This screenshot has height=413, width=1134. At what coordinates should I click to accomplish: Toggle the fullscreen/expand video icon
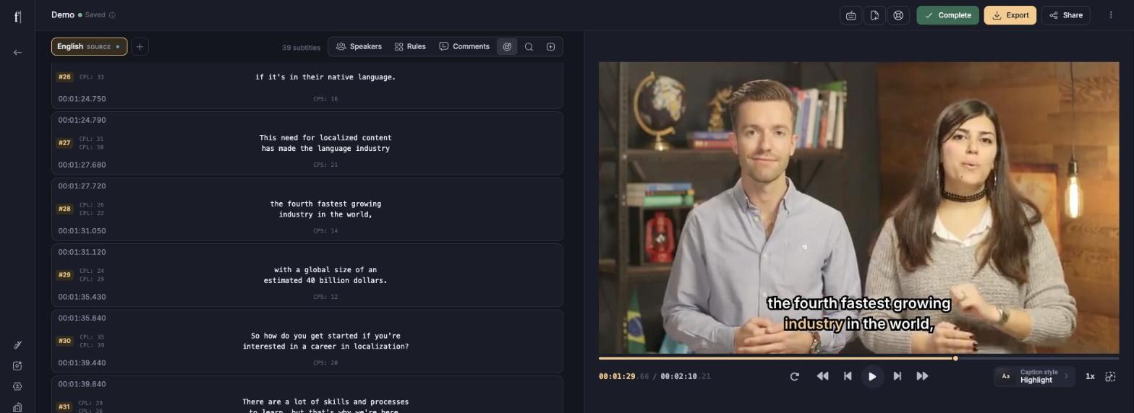point(1111,376)
